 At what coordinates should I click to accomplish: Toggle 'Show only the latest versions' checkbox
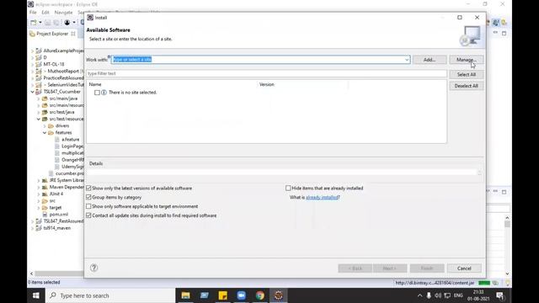tap(88, 189)
